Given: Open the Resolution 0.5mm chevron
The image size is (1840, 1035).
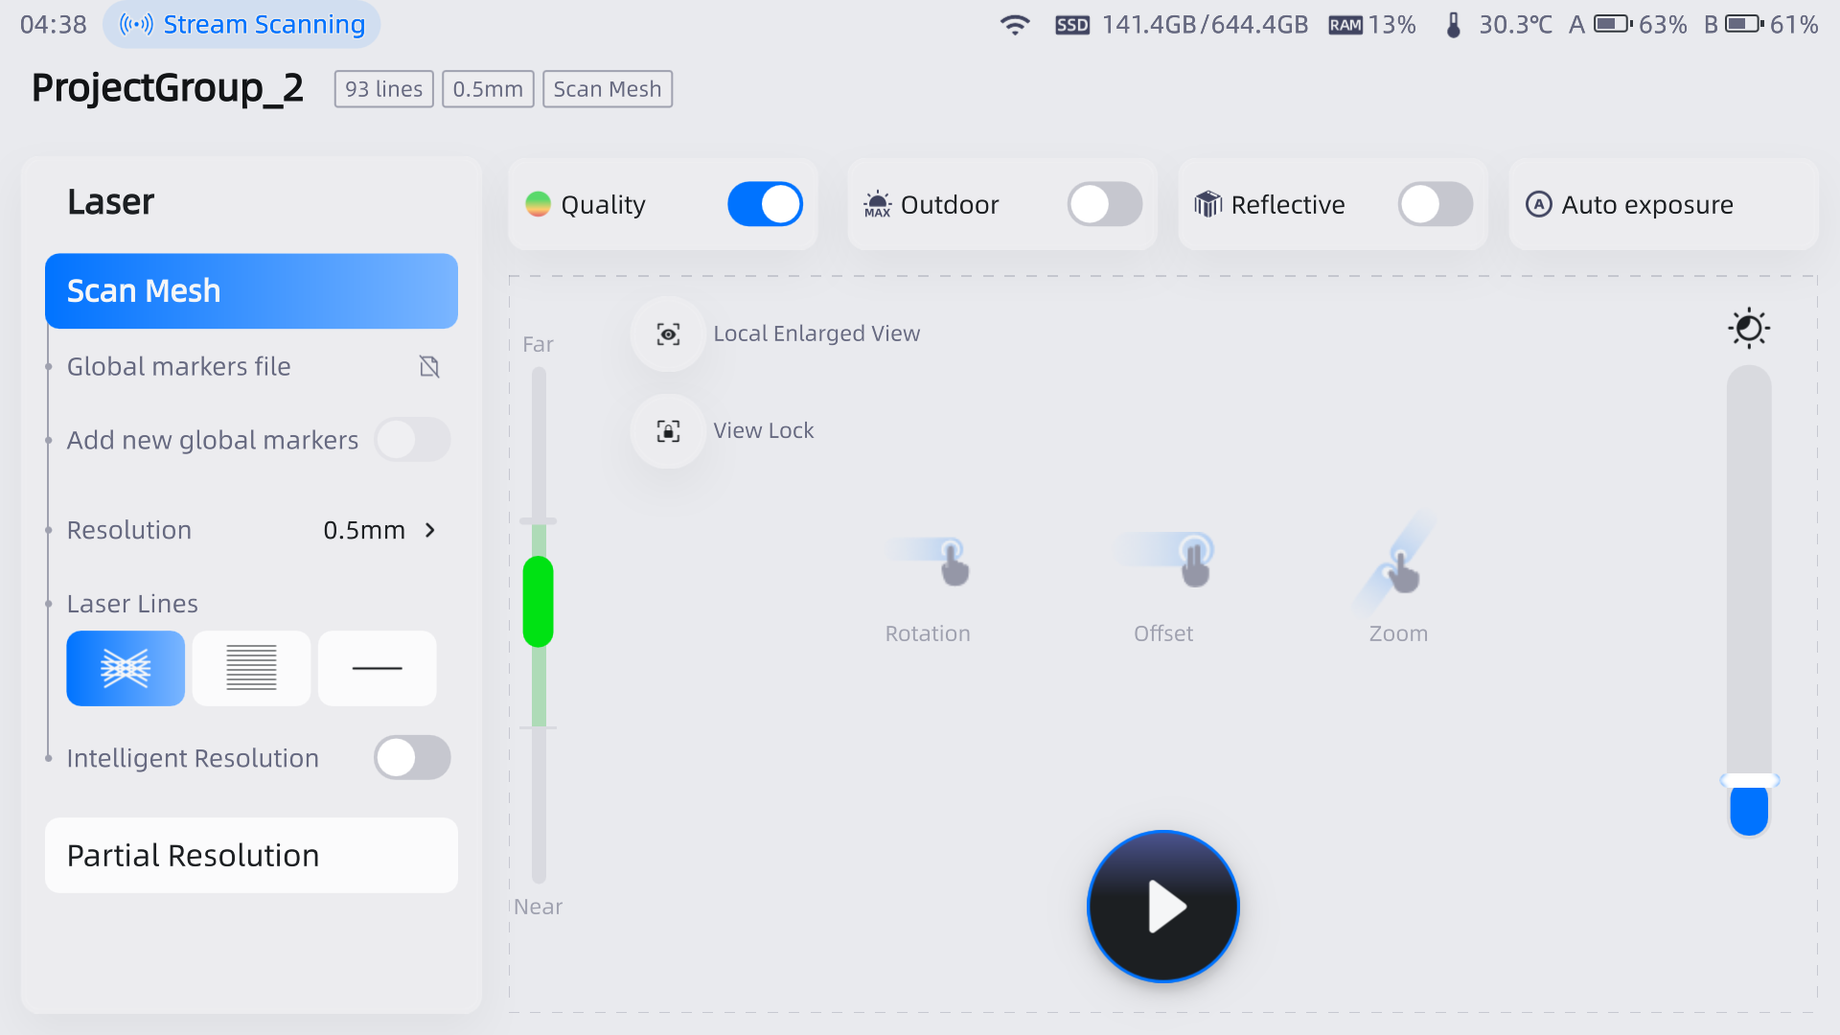Looking at the screenshot, I should pyautogui.click(x=430, y=530).
